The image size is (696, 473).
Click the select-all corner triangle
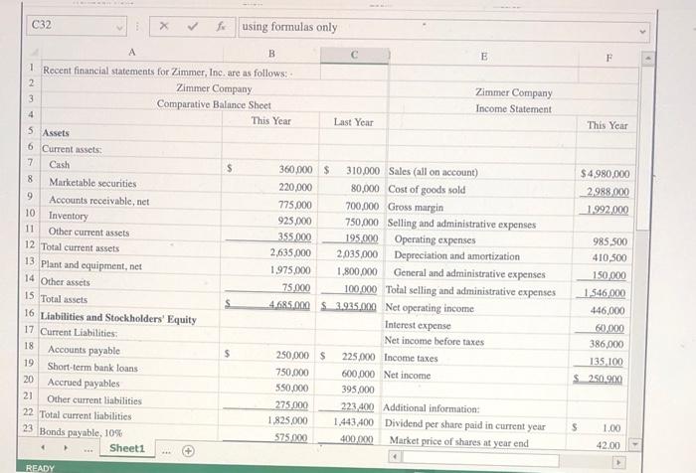point(35,53)
